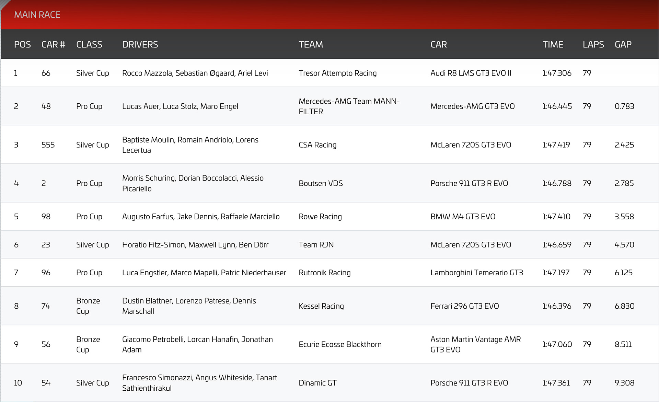Click the POS column header
659x402 pixels.
[x=22, y=45]
